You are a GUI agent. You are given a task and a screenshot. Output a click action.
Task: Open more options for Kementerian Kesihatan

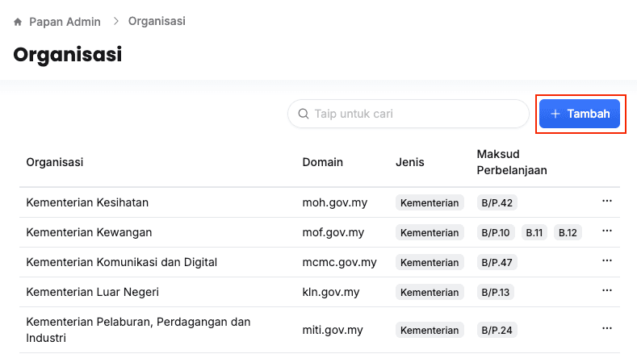(607, 202)
